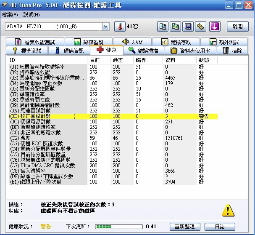The image size is (255, 235).
Task: Select the (C4) 重新分配扇區事件數量 row
Action: point(113,149)
